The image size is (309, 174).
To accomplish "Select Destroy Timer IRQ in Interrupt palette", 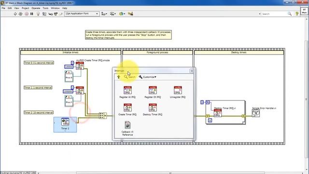I will (153, 110).
